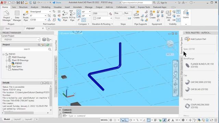Screen dimensions: 219x123
Task: Launch Line to Pipe conversion
Action: tap(65, 16)
